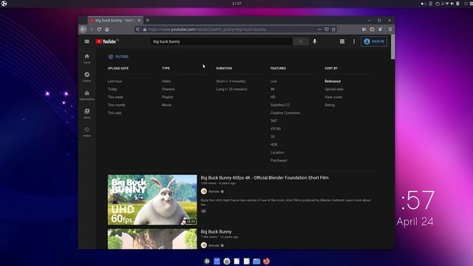Open the volume indicator in system tray

(x=452, y=4)
